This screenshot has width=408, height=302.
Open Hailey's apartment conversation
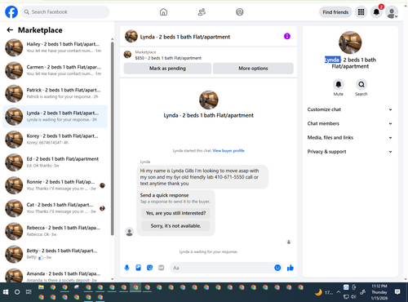tap(55, 47)
